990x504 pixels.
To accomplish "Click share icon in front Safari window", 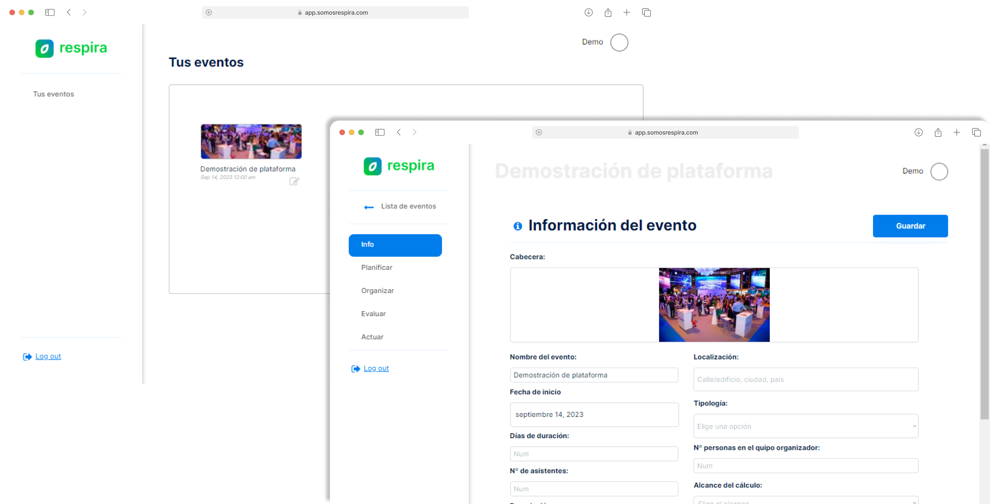I will point(938,132).
